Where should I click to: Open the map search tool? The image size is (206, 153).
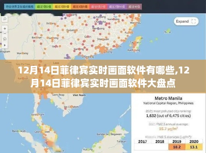click(5, 19)
